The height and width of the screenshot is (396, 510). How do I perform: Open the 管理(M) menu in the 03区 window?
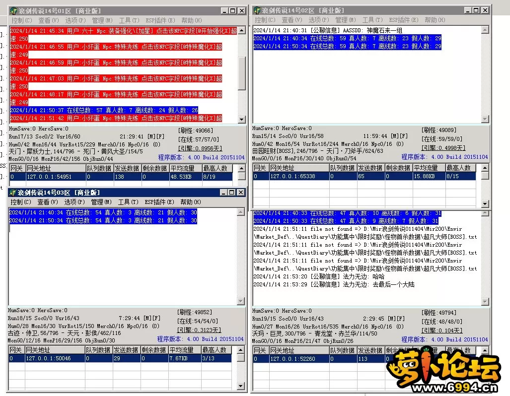pos(101,202)
